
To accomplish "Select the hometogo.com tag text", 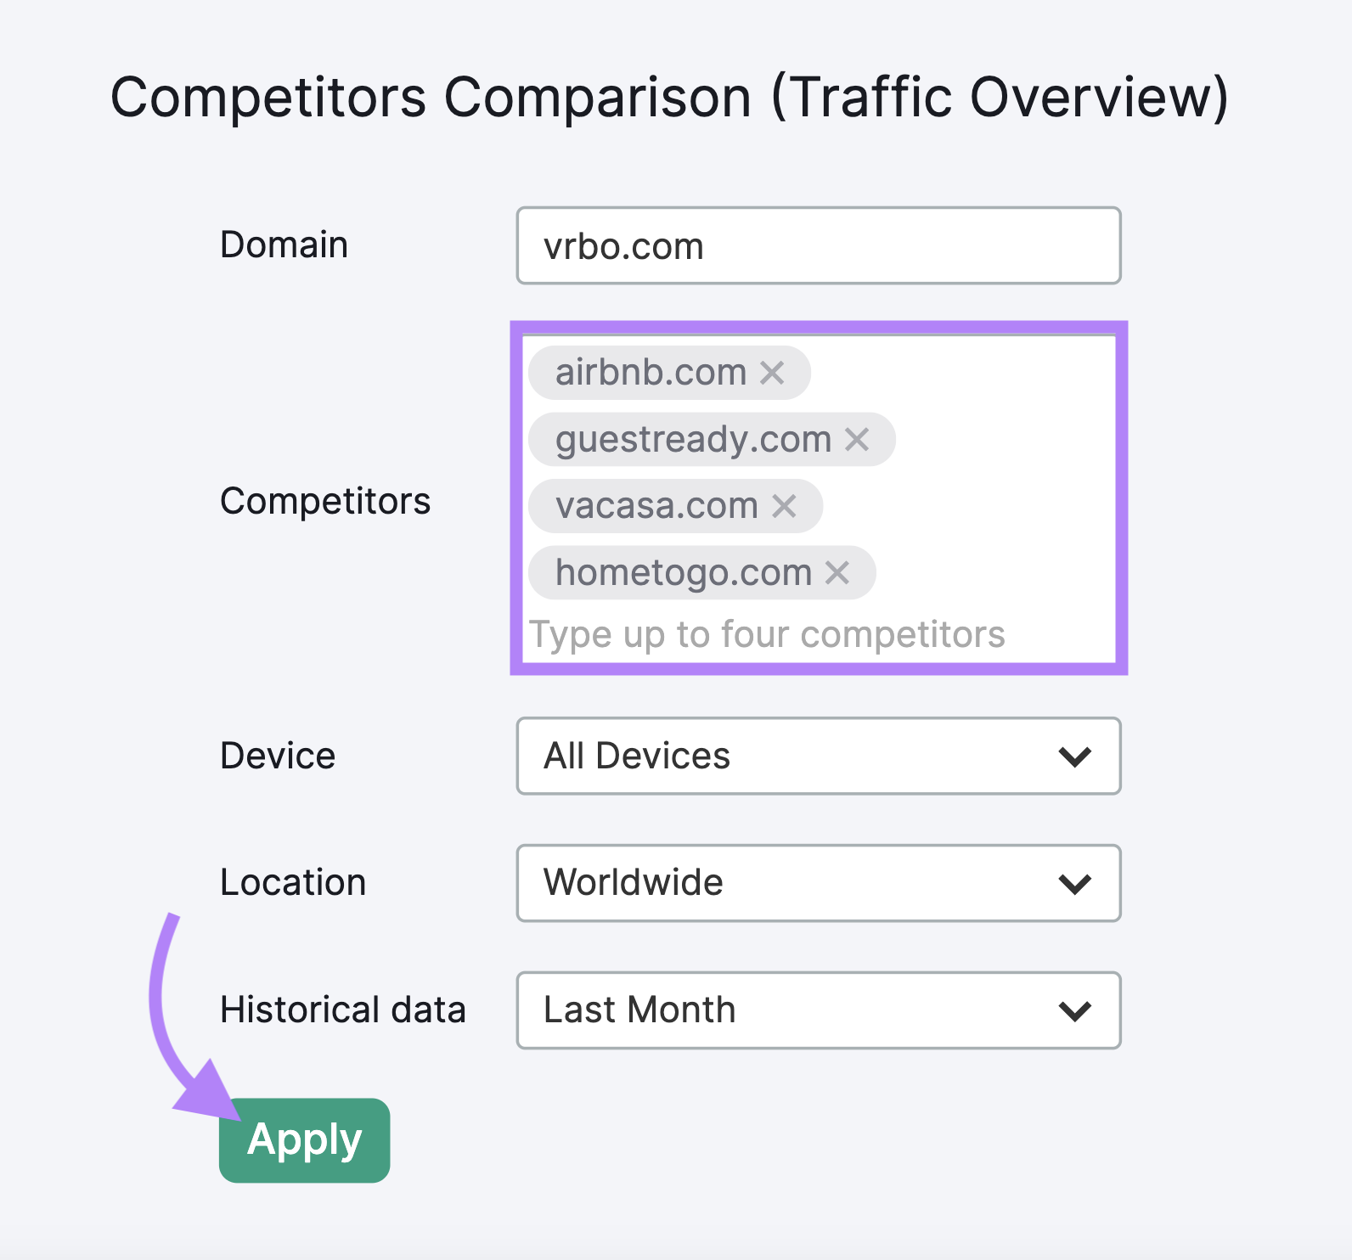I will (x=684, y=573).
